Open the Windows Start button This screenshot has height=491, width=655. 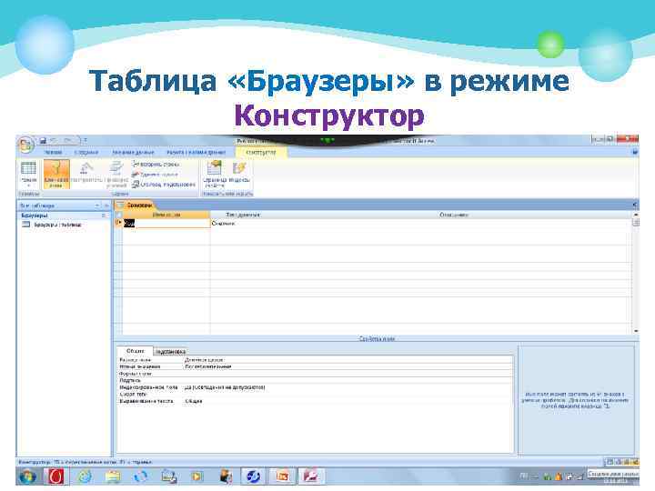click(28, 476)
